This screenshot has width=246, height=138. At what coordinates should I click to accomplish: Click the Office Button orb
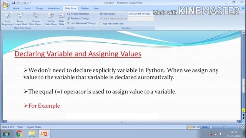[5, 5]
